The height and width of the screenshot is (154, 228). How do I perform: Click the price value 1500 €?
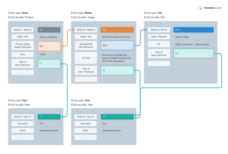click(x=49, y=54)
